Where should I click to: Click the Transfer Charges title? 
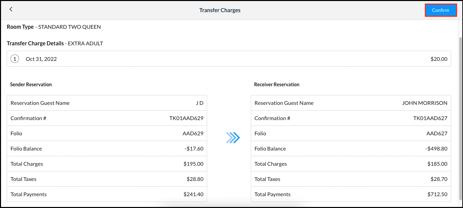tap(220, 10)
